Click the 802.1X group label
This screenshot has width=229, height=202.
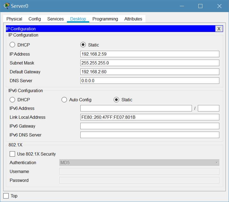tap(15, 145)
